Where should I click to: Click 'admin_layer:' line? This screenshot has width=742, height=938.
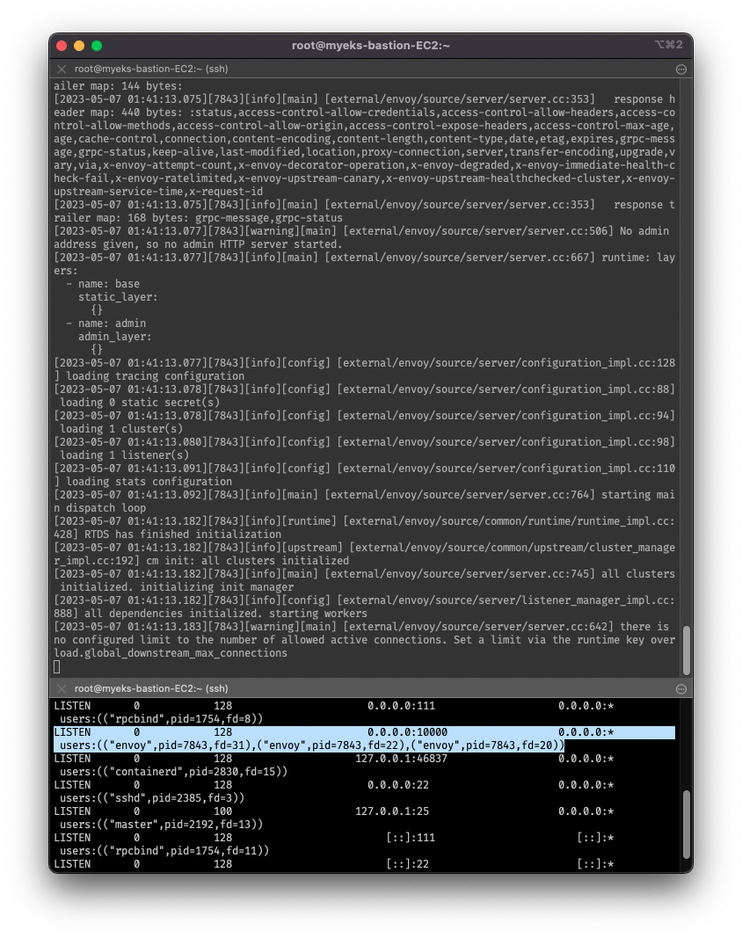115,337
